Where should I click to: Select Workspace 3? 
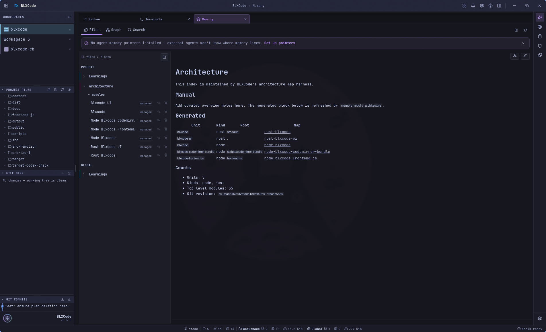[37, 39]
